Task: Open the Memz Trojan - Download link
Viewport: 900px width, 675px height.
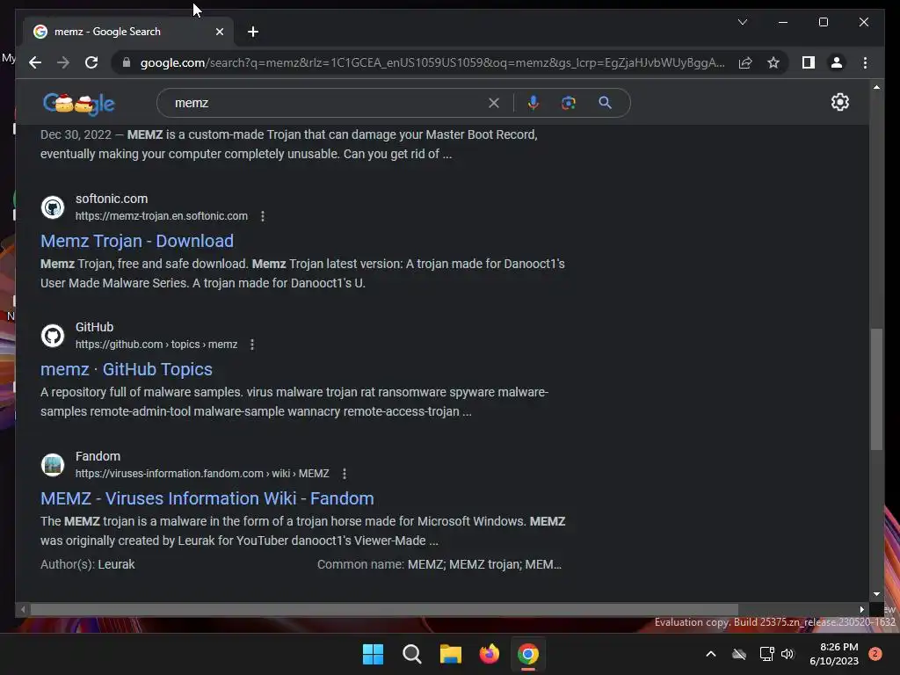Action: [x=136, y=241]
